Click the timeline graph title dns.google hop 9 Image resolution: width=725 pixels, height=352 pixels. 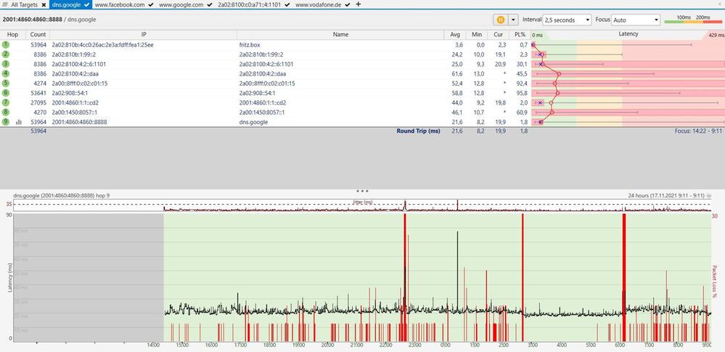click(x=62, y=196)
